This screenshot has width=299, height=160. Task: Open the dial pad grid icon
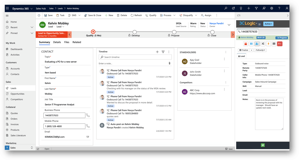274,44
